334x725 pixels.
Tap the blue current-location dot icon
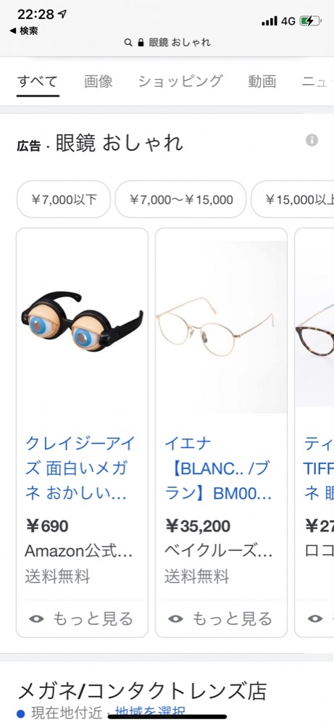point(20,713)
